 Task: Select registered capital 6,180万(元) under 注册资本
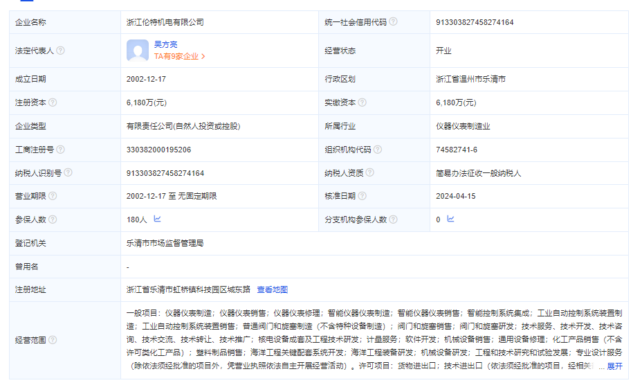point(147,102)
